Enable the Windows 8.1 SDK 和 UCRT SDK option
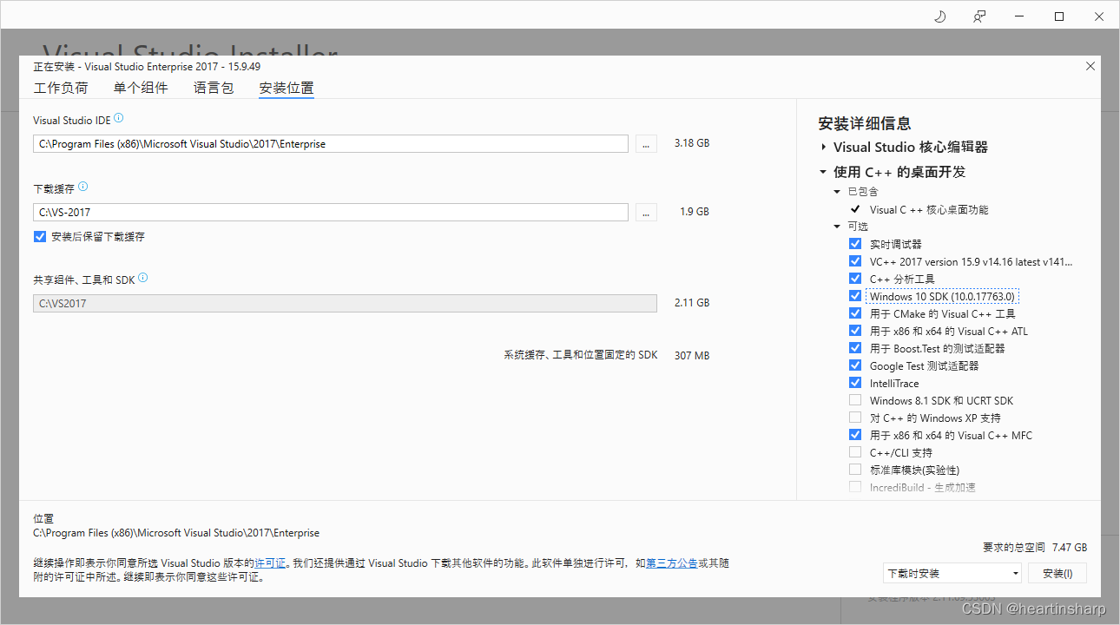Viewport: 1120px width, 625px height. coord(855,399)
